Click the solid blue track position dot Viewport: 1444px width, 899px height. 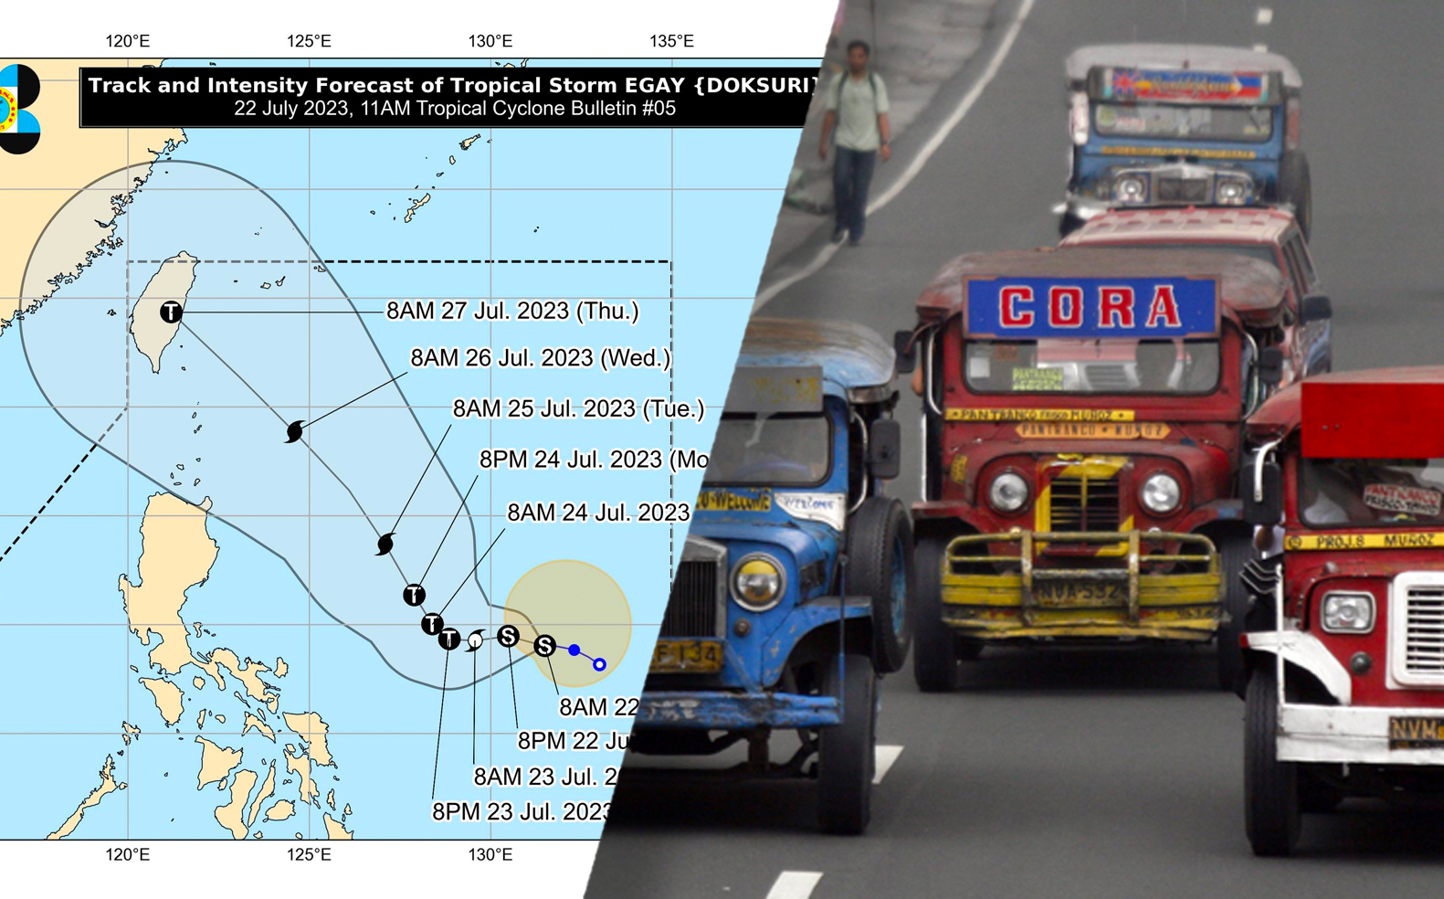(x=574, y=650)
